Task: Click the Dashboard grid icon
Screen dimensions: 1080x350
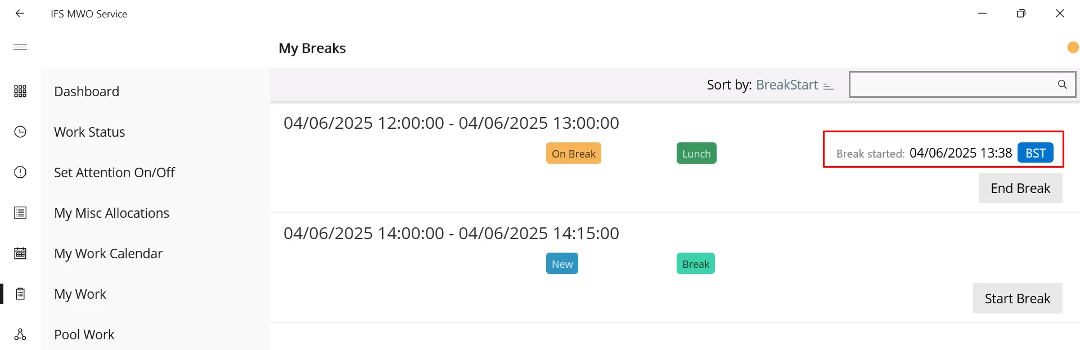Action: [x=20, y=91]
